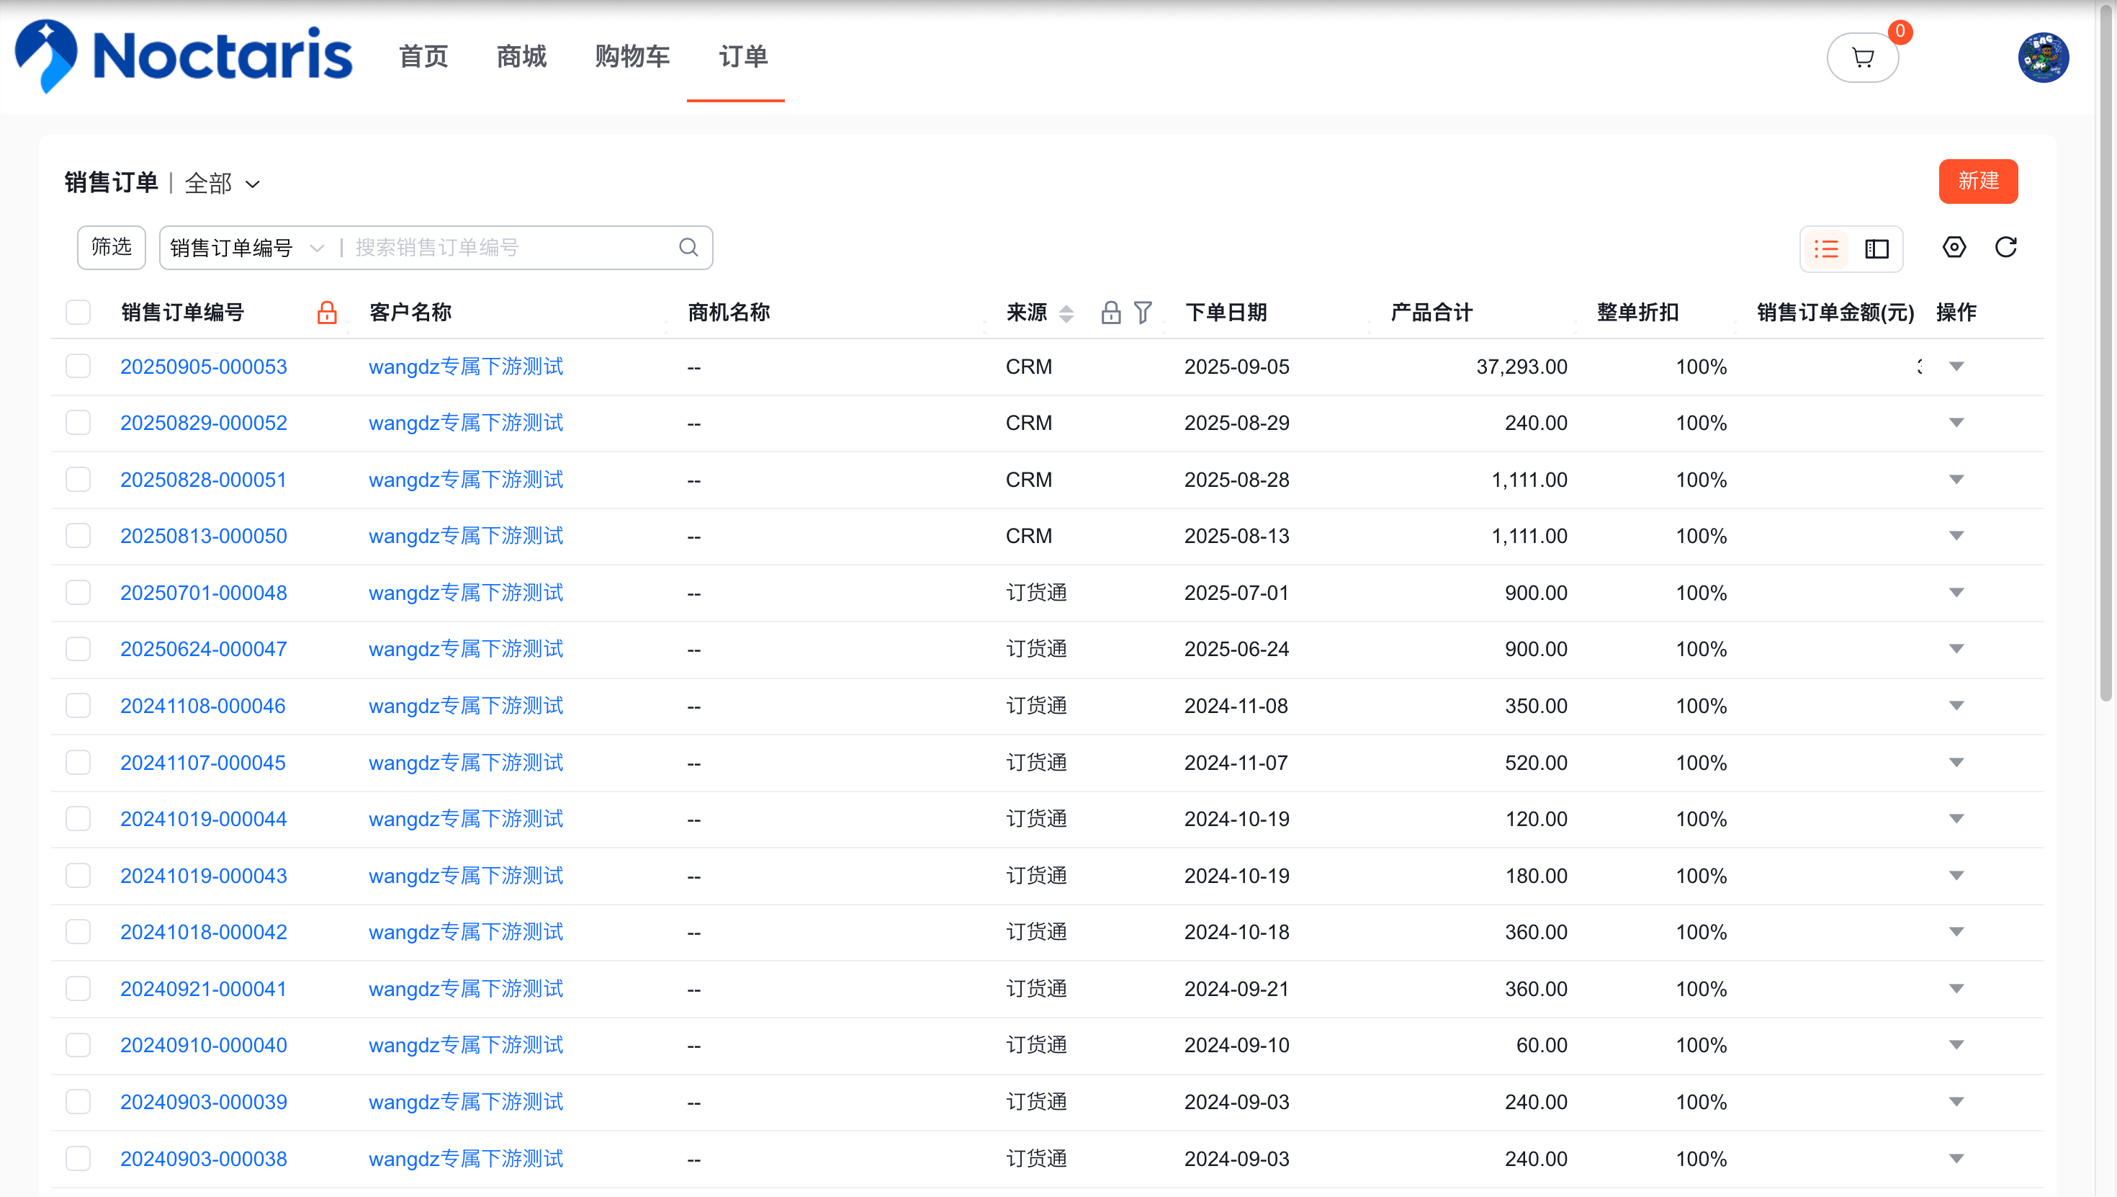Go to the 商城 tab
This screenshot has width=2117, height=1197.
tap(521, 57)
